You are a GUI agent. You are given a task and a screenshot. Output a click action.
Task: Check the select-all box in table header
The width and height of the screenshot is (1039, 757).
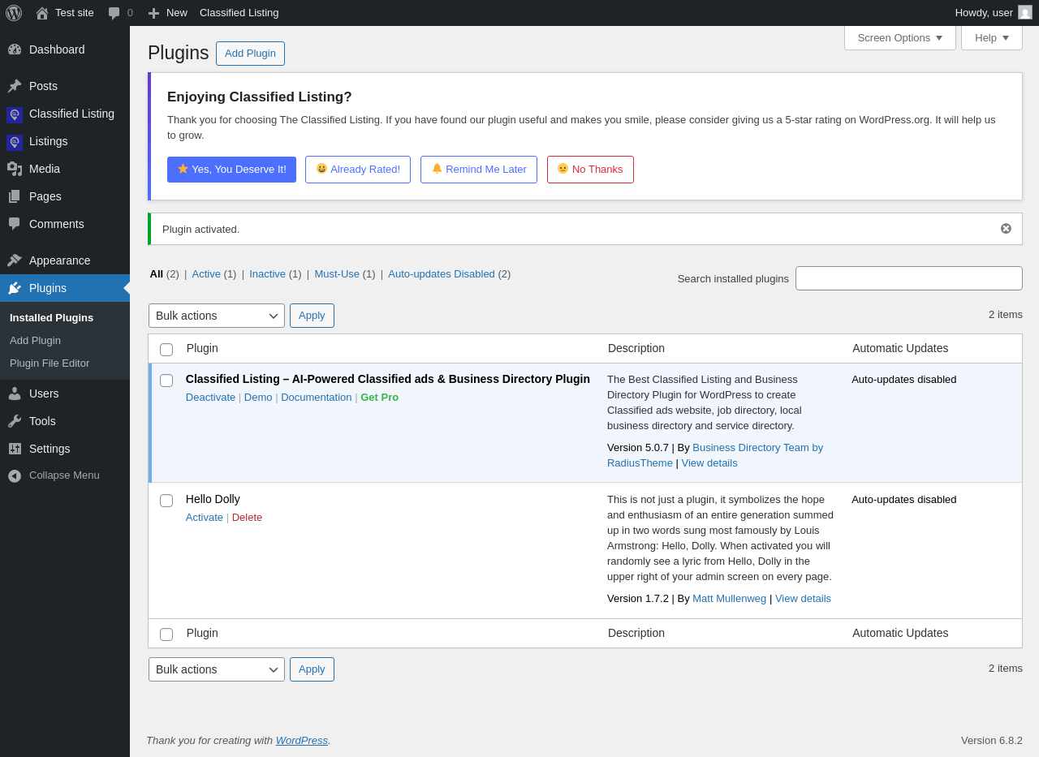pyautogui.click(x=166, y=350)
